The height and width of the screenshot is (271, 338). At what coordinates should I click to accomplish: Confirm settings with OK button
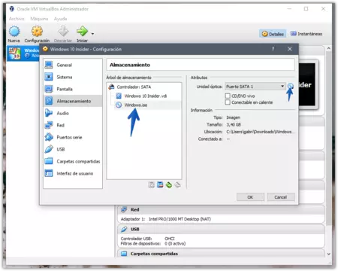point(250,197)
